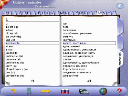128x96 pixels.
Task: Select letter tab T
Action: coord(95,13)
